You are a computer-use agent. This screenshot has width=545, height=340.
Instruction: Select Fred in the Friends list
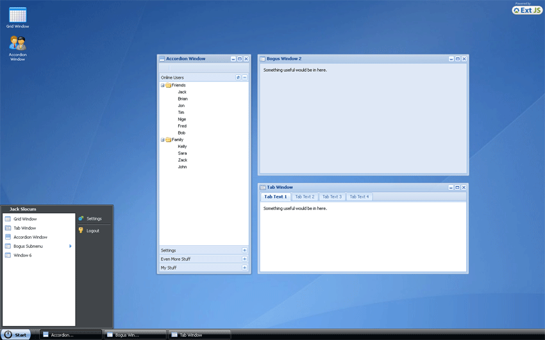pos(182,126)
